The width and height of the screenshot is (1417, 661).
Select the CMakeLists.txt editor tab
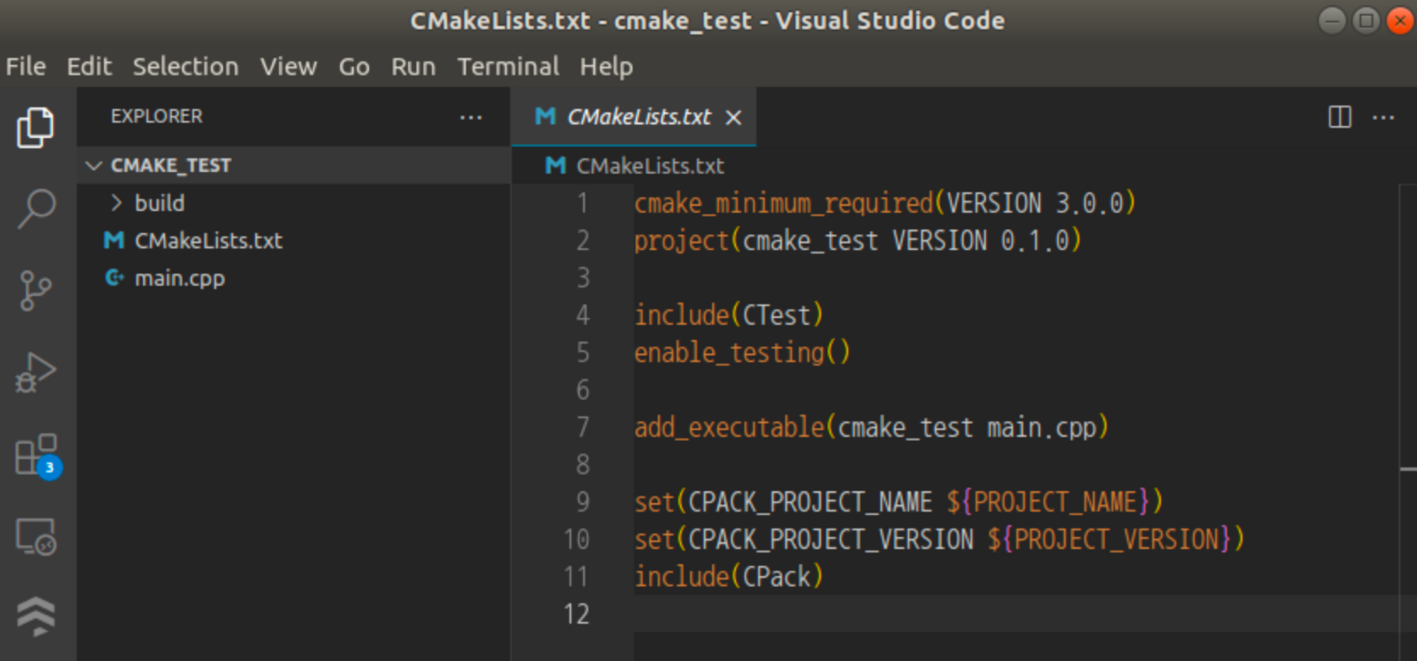tap(633, 117)
